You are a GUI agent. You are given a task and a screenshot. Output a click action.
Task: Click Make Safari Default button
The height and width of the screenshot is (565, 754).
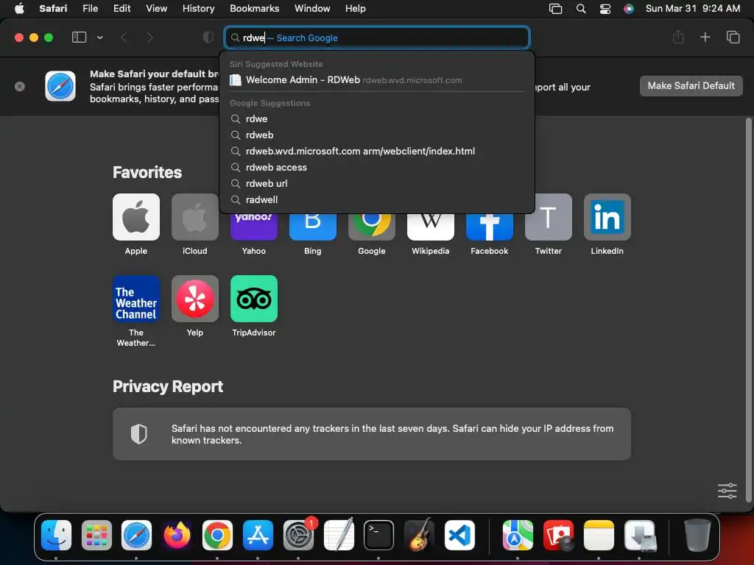coord(691,86)
